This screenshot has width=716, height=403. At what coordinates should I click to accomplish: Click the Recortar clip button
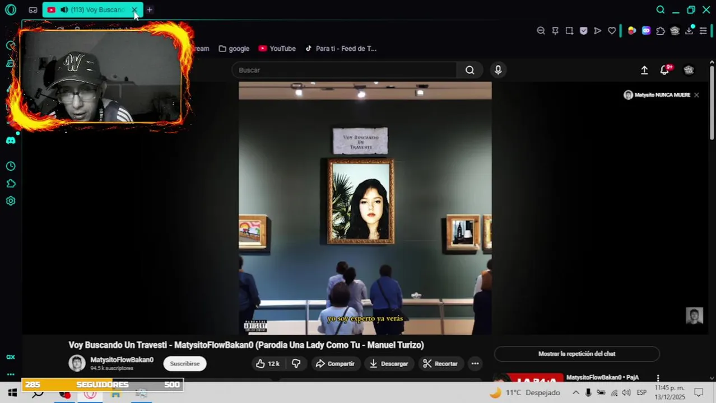440,364
